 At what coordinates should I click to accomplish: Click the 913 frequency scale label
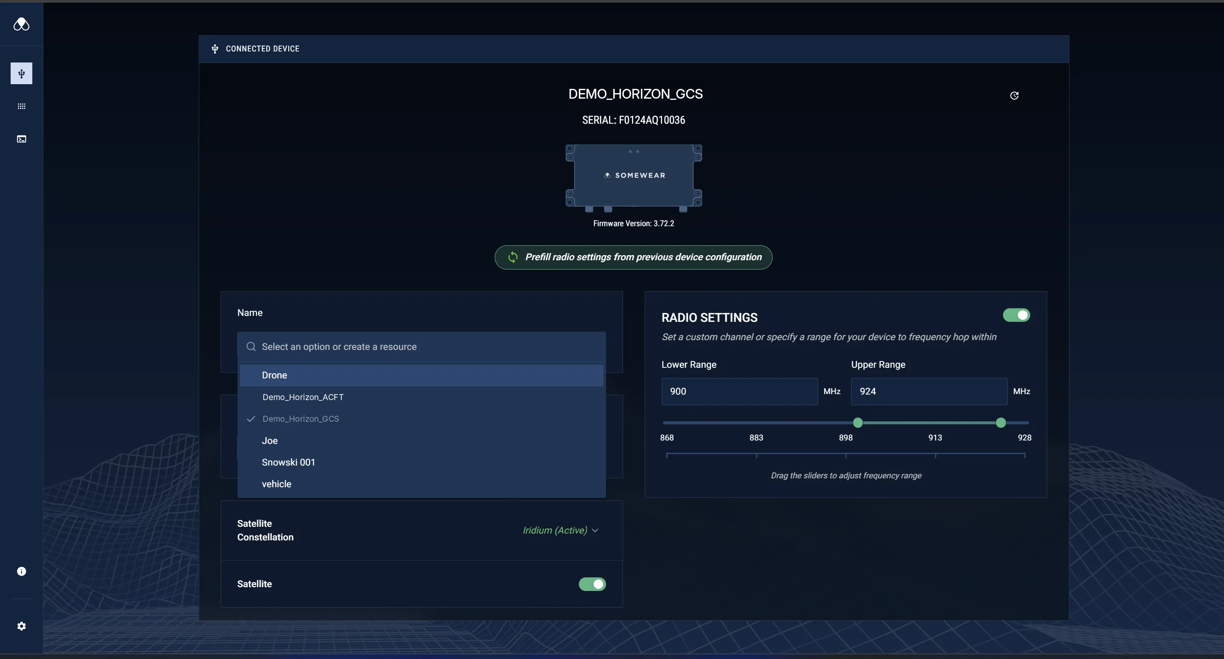[935, 437]
